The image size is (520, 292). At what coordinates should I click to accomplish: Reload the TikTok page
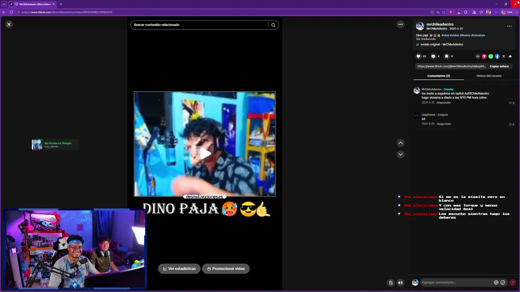(x=11, y=12)
